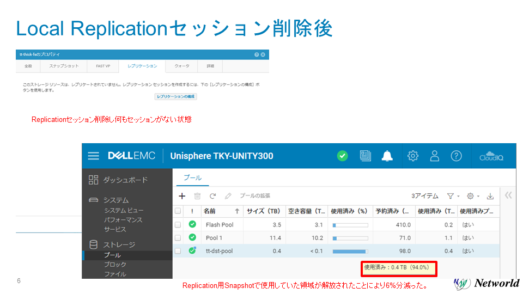The height and width of the screenshot is (294, 523).
Task: Select プール under ストレージ in sidebar
Action: 112,255
